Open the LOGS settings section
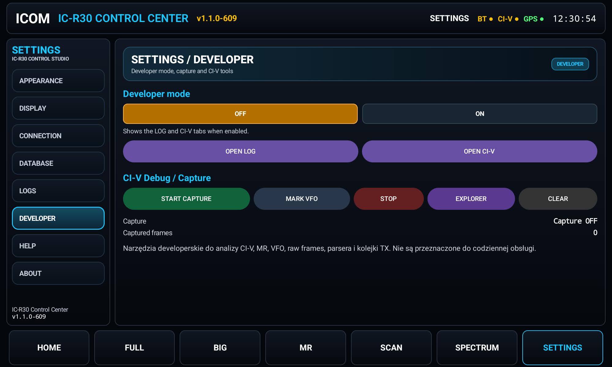This screenshot has width=612, height=367. pyautogui.click(x=58, y=191)
